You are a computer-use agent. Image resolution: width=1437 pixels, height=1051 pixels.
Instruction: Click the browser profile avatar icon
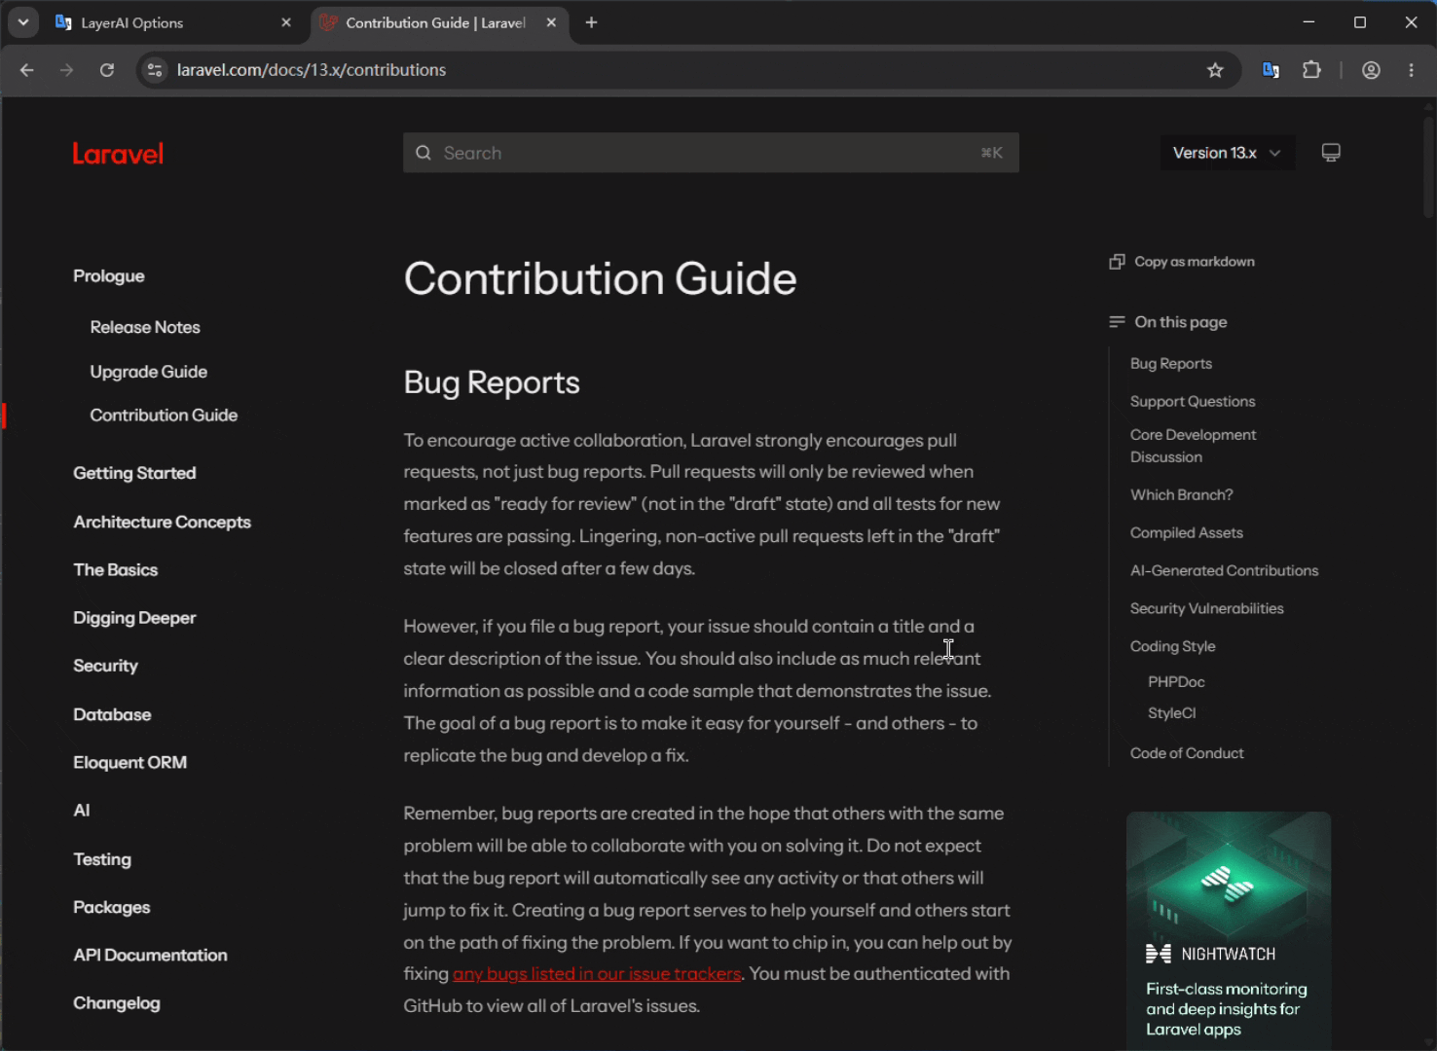point(1371,70)
